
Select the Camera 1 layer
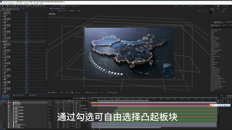point(17,106)
